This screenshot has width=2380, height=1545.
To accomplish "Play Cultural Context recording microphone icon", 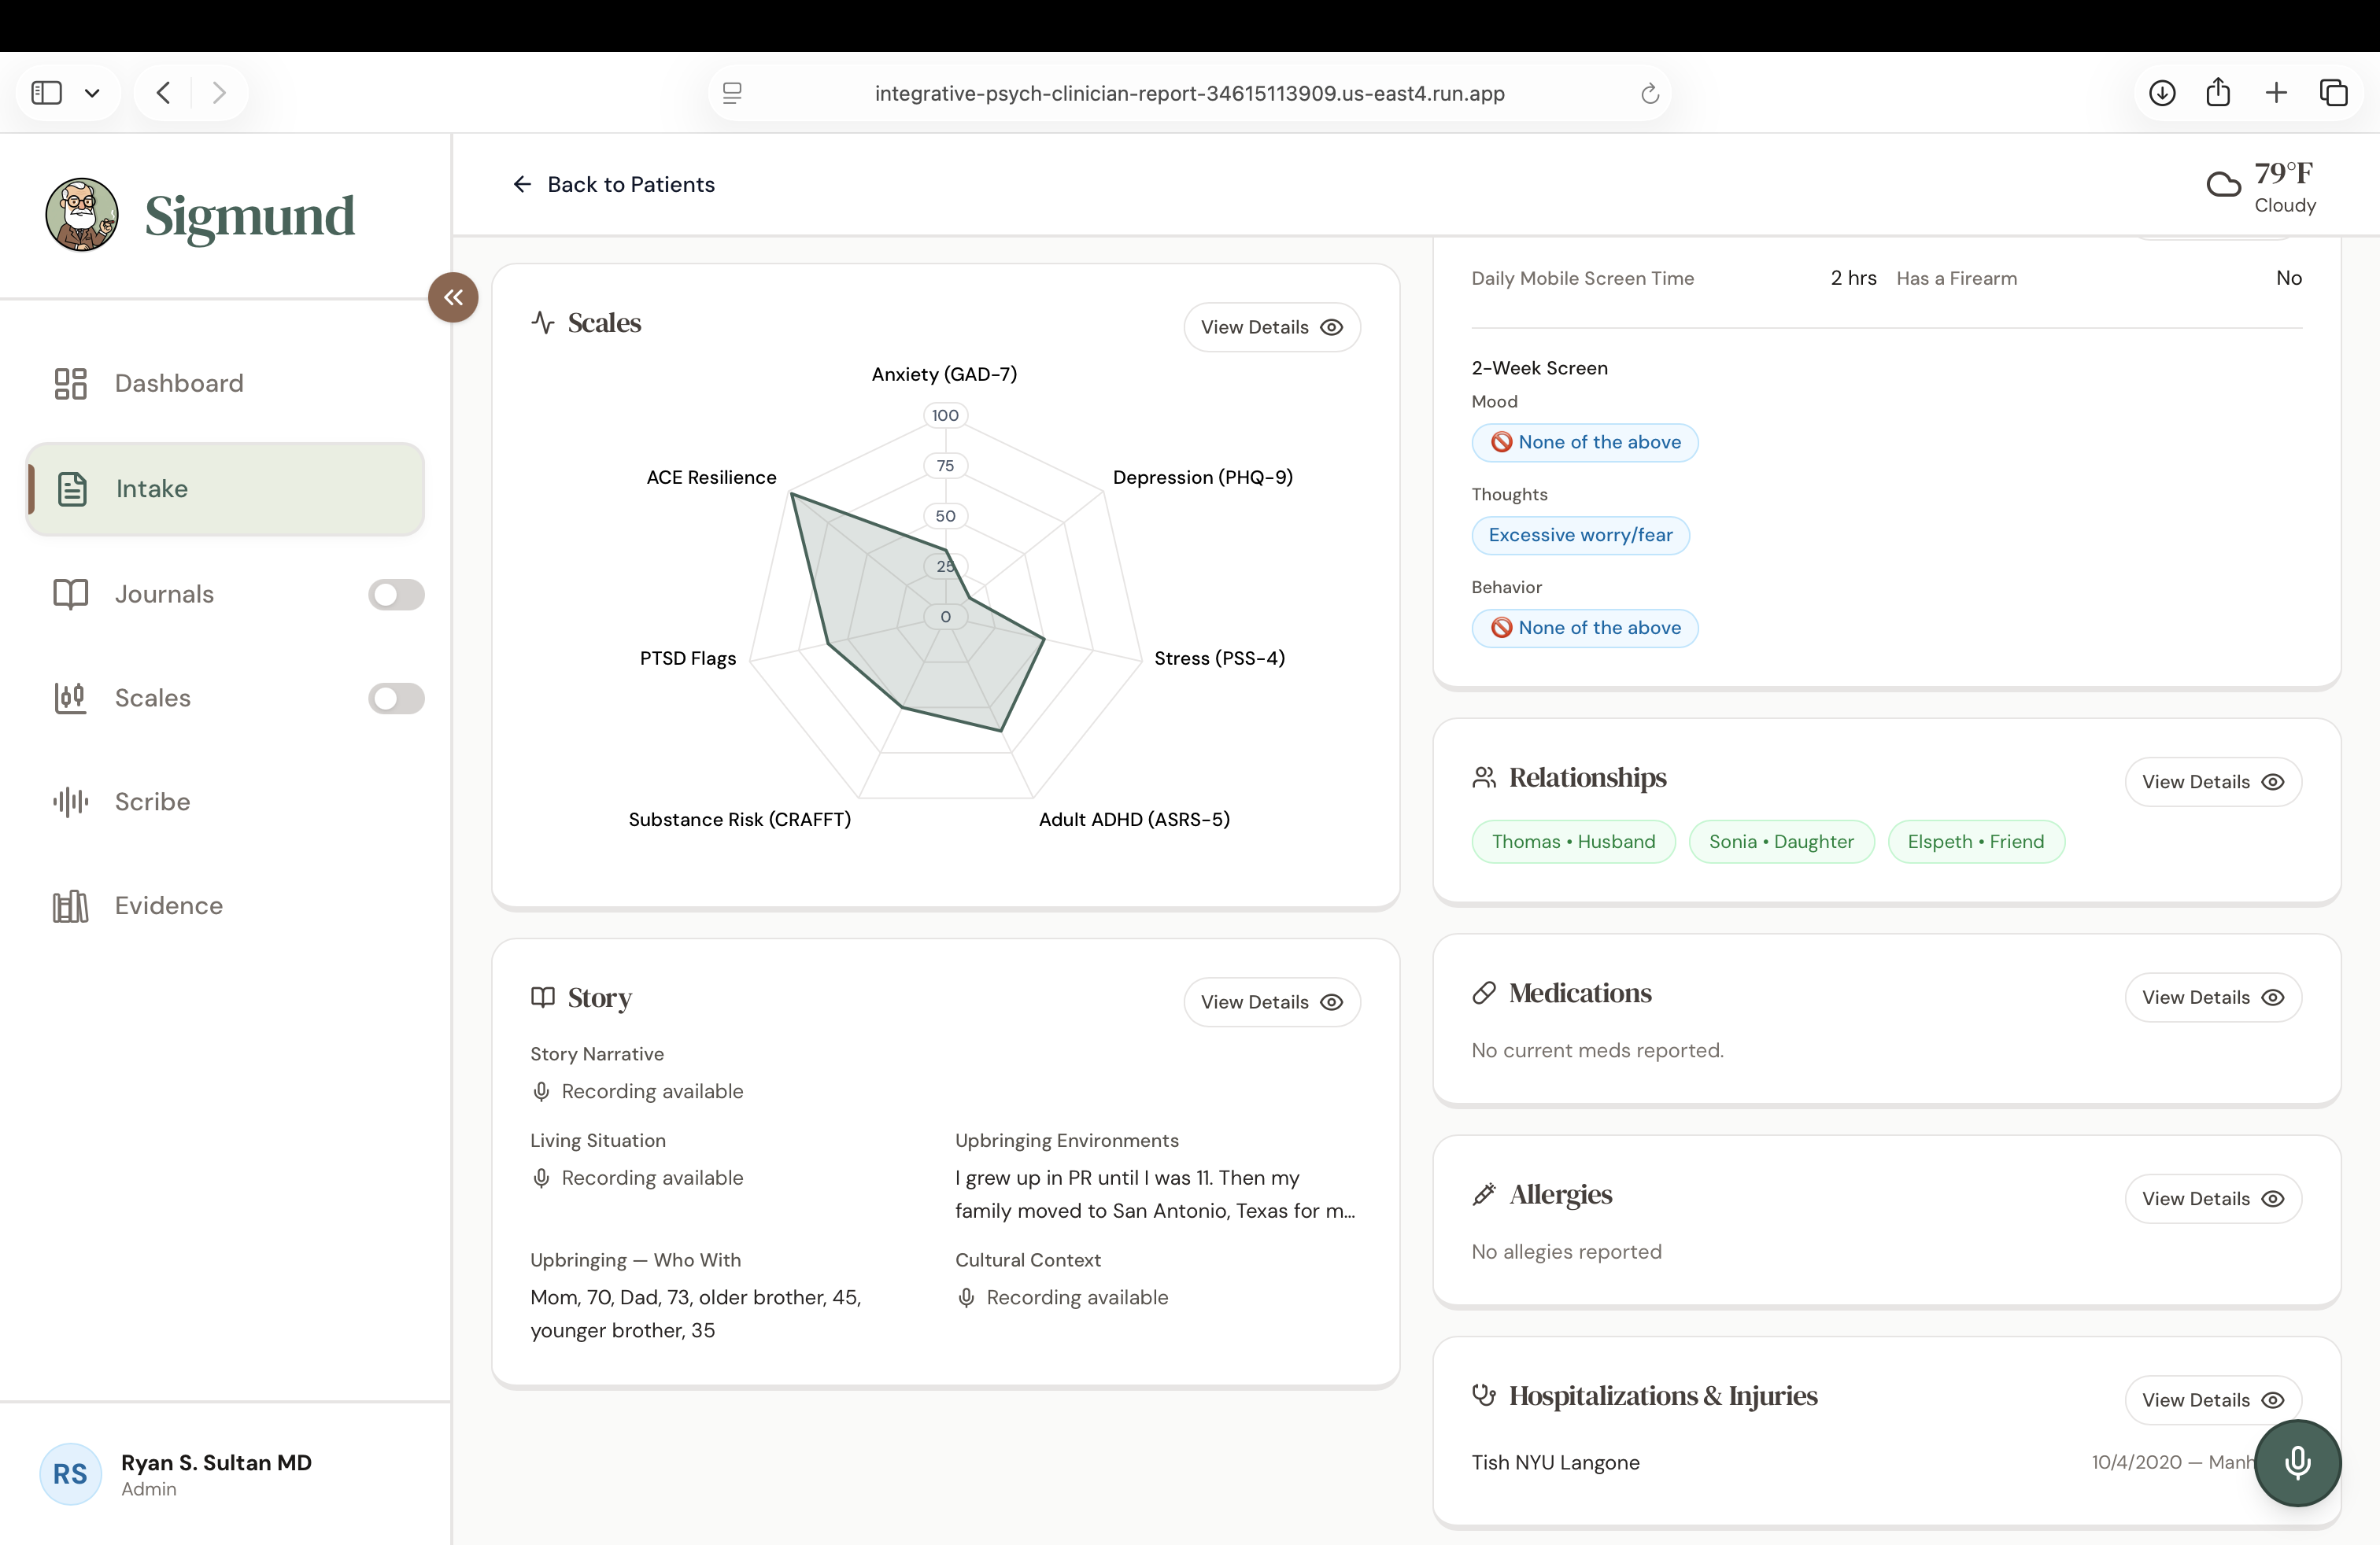I will pyautogui.click(x=966, y=1297).
